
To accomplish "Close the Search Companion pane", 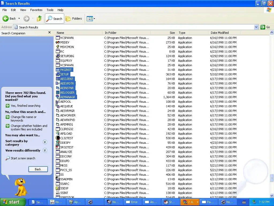I will click(x=50, y=32).
